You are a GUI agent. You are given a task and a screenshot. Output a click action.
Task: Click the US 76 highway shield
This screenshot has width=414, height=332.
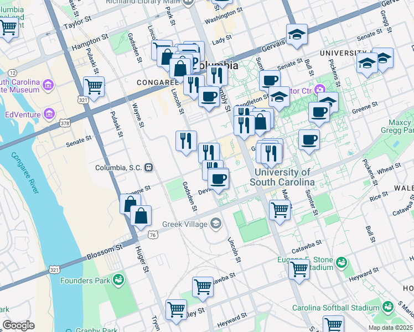153,235
